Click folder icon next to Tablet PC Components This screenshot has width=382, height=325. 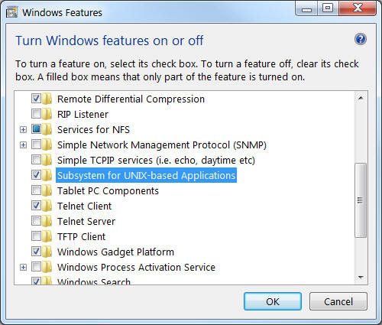(x=47, y=190)
